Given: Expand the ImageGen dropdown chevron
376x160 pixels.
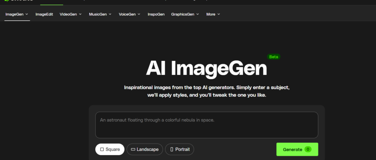Looking at the screenshot, I should point(27,14).
